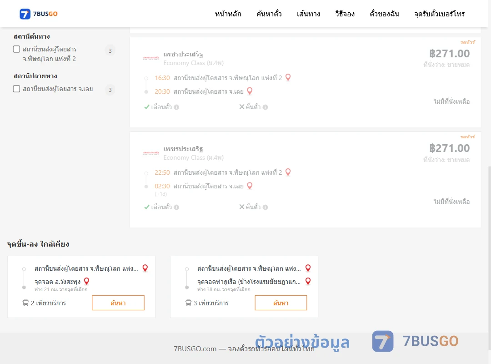Click the map pin beside the 16:30 departure station

pos(288,77)
